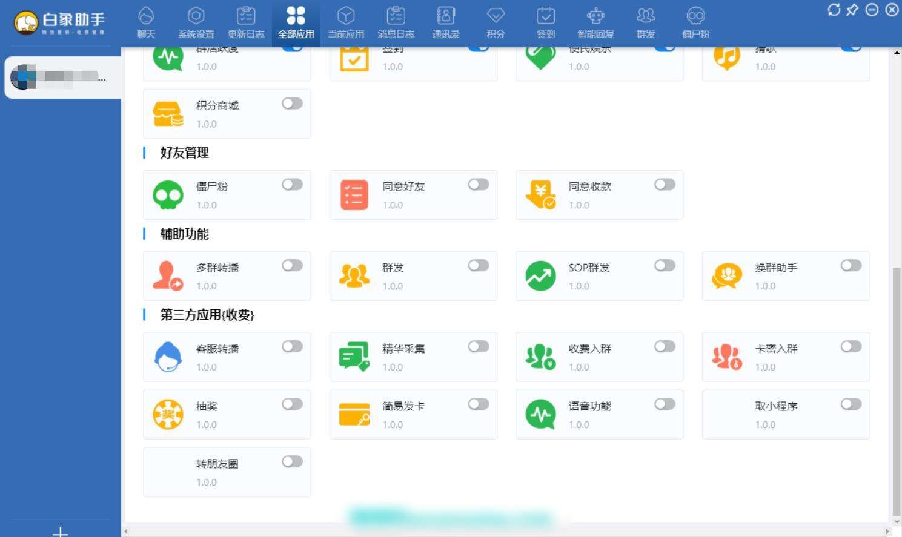Click the SOP群发 chart icon
The width and height of the screenshot is (902, 537).
(540, 276)
